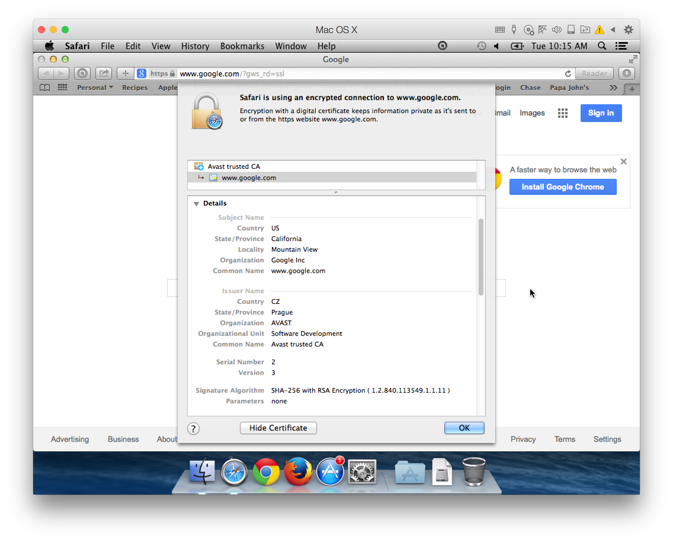Open Safari from the Dock
Viewport: 673px width, 542px height.
pyautogui.click(x=234, y=472)
